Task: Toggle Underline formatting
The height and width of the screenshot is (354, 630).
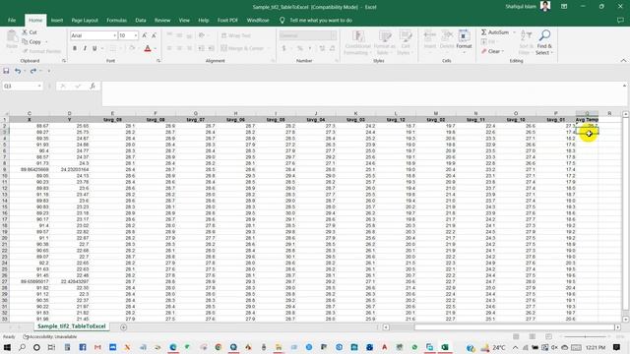Action: coord(94,48)
